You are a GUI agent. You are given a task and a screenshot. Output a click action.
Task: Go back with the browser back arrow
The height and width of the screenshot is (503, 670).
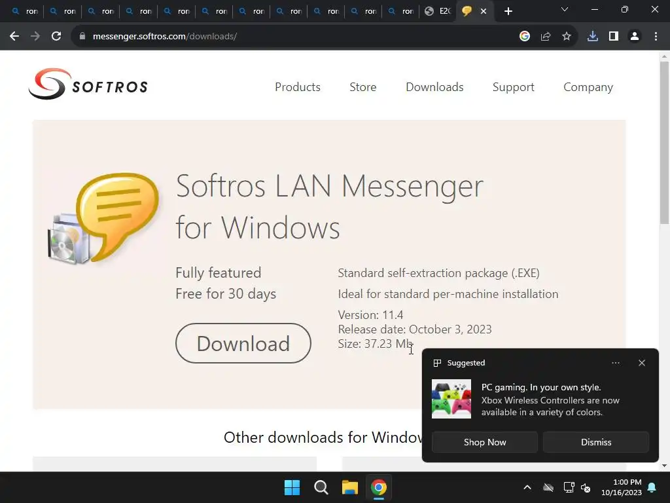14,37
